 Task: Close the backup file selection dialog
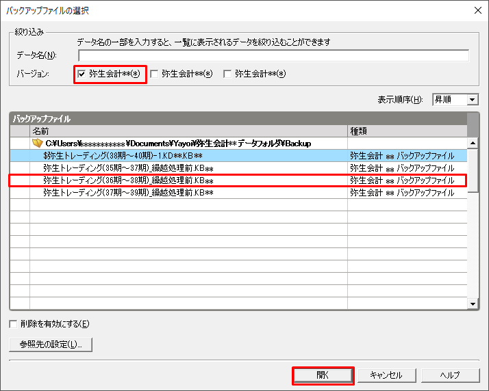tap(478, 10)
